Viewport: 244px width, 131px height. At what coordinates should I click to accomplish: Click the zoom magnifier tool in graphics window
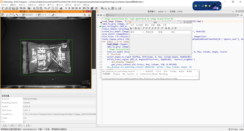[x=13, y=15]
